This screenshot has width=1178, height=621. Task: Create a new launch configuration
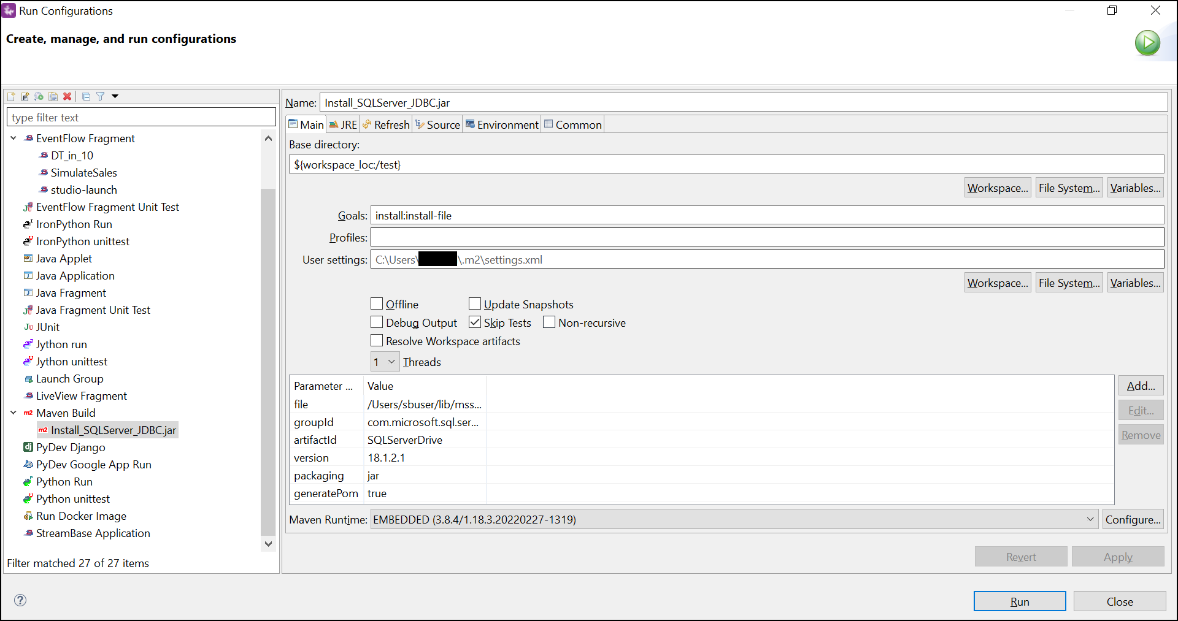(11, 96)
